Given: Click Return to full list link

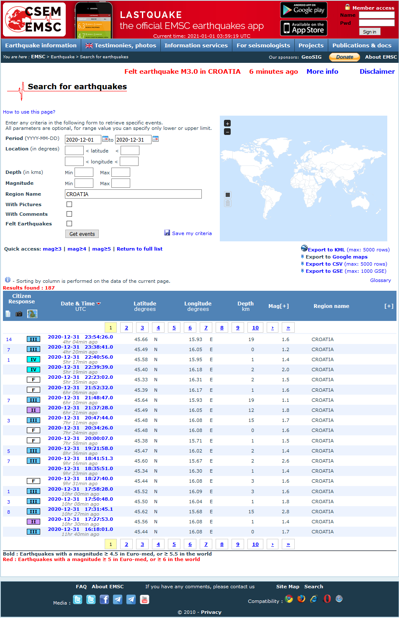Looking at the screenshot, I should 139,249.
